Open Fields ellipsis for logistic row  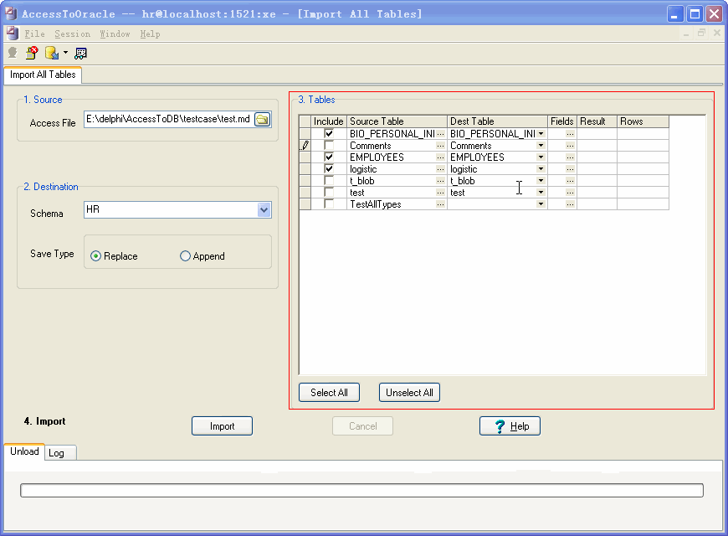[570, 168]
